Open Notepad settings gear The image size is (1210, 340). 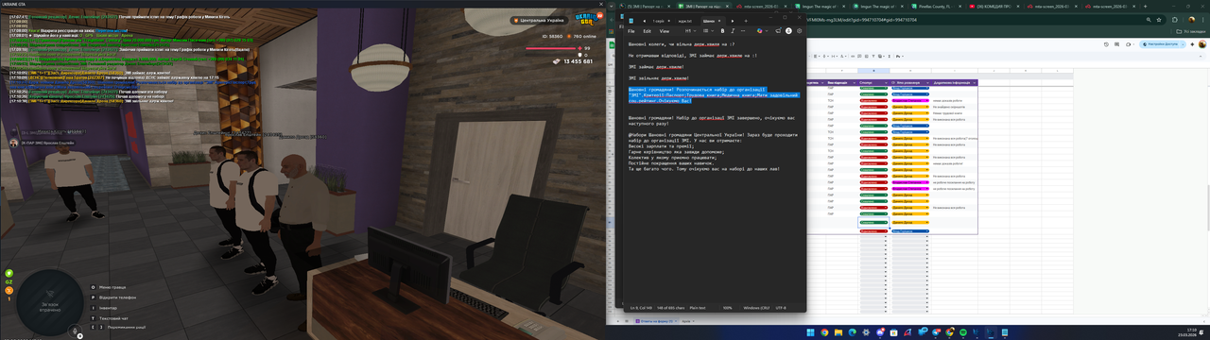(799, 31)
